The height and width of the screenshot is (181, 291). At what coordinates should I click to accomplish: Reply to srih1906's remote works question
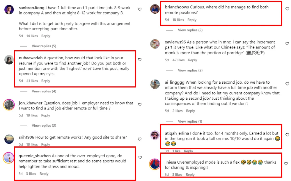tap(46, 144)
